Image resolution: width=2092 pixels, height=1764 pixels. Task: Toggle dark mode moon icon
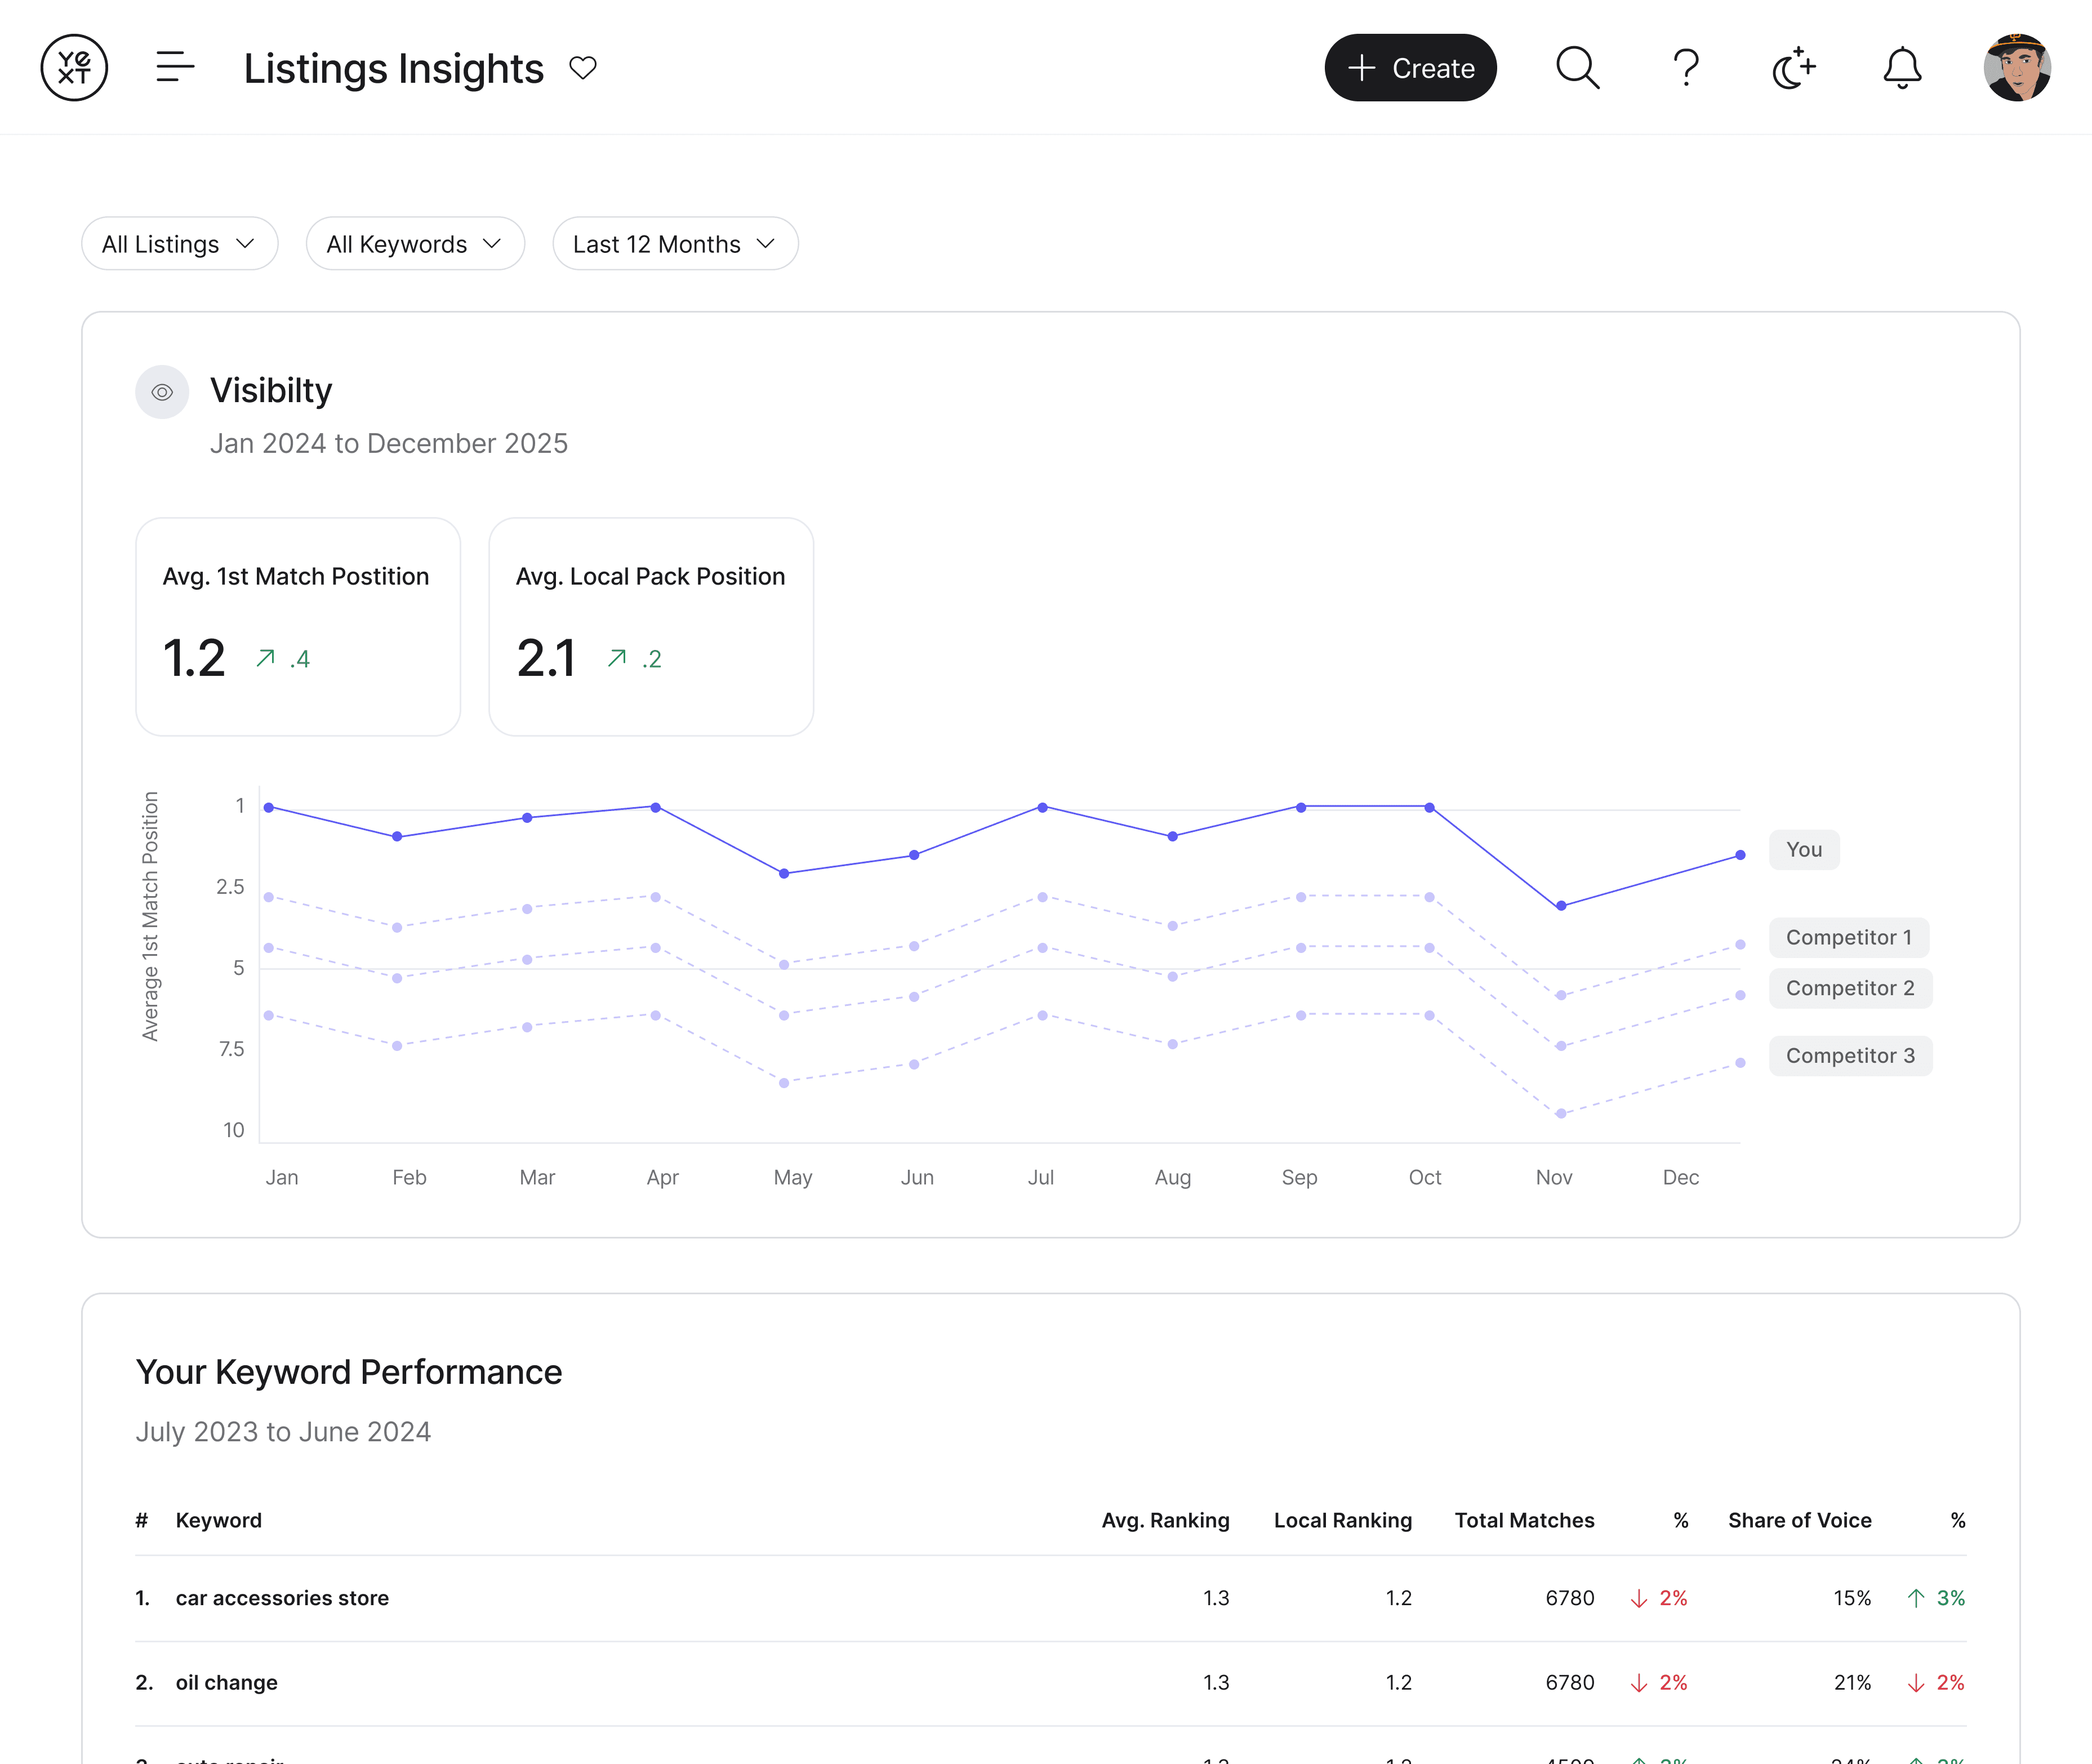coord(1793,68)
